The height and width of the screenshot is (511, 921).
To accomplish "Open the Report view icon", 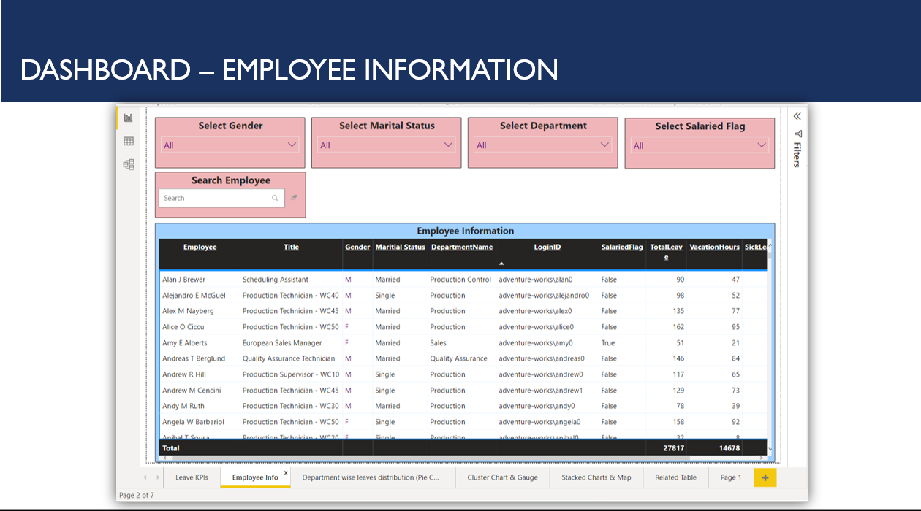I will [x=129, y=118].
